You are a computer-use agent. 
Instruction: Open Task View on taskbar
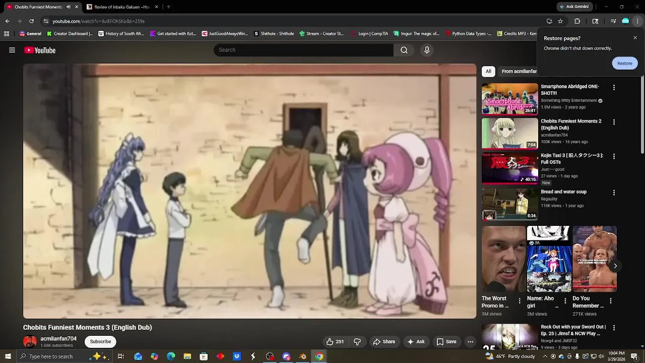[x=121, y=356]
